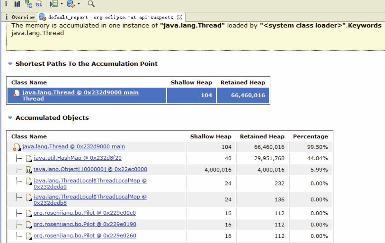Open the reports dropdown arrow
The height and width of the screenshot is (243, 385).
coord(78,4)
